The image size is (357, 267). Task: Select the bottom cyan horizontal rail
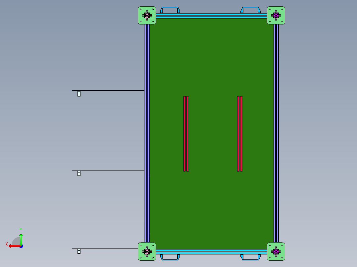(x=212, y=251)
